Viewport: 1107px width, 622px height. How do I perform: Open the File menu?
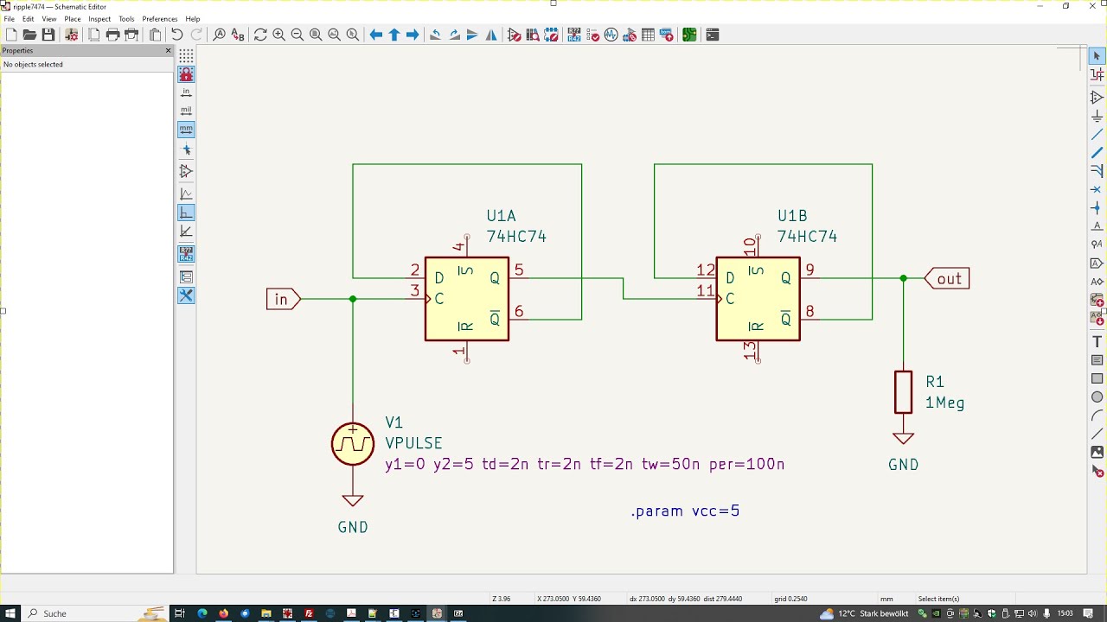pyautogui.click(x=10, y=19)
